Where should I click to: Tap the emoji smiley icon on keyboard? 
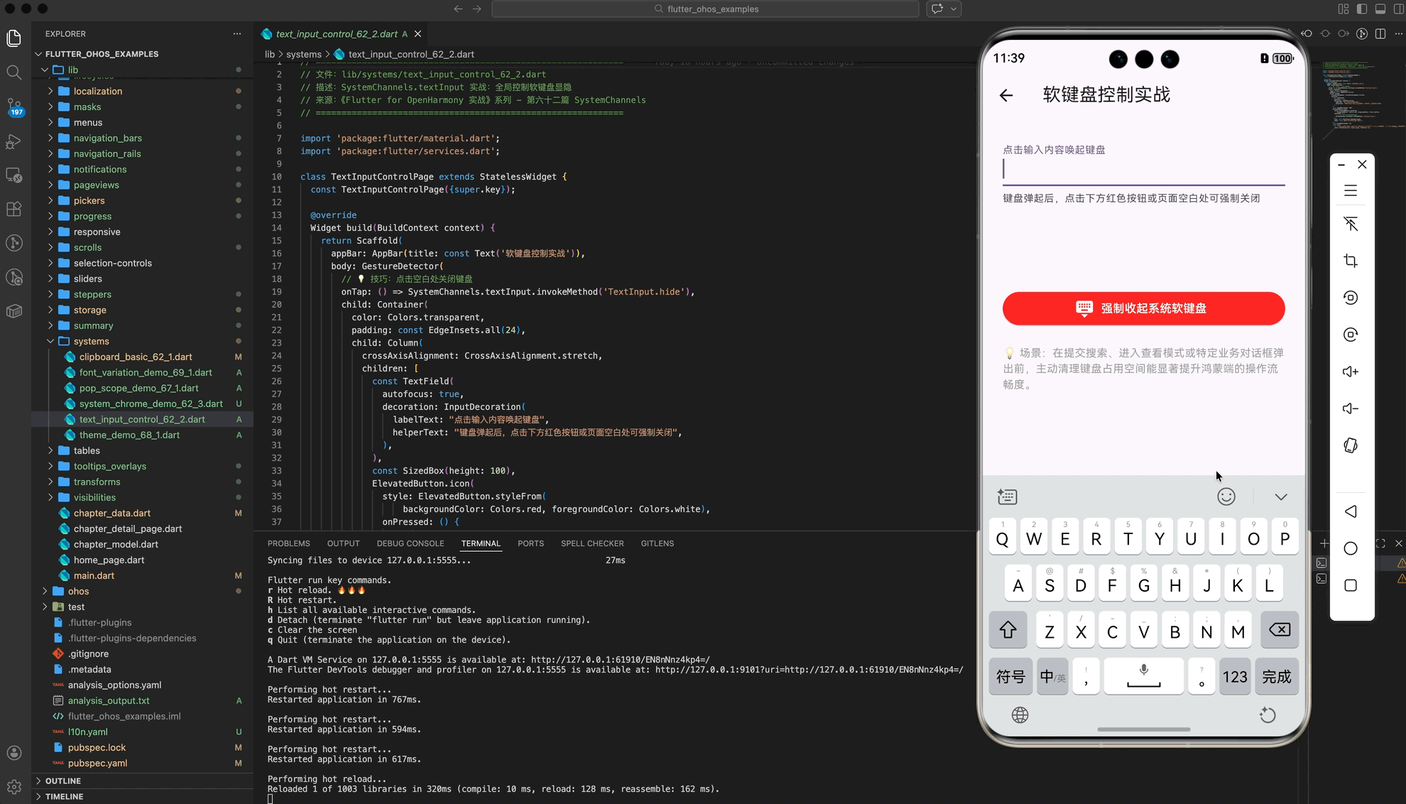click(x=1226, y=496)
